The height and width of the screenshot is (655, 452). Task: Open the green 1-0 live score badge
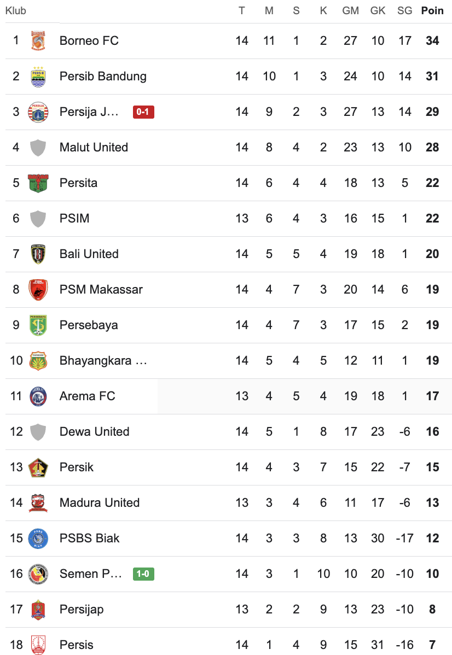[x=143, y=574]
